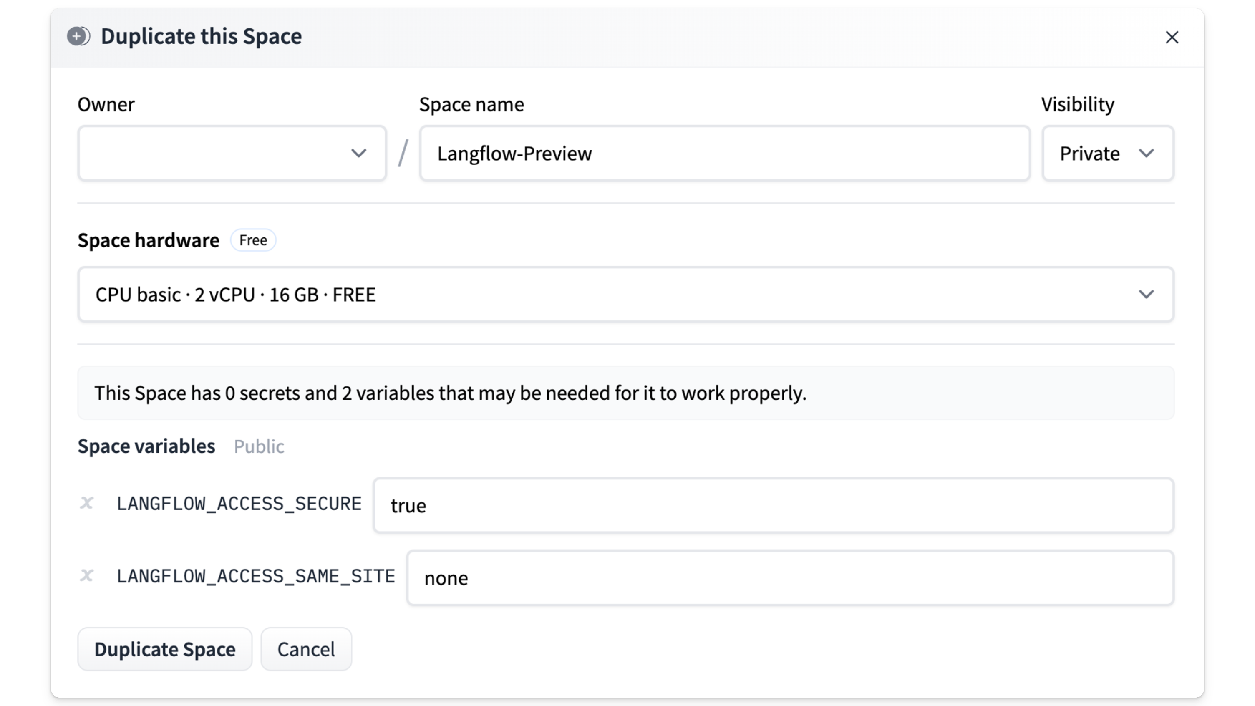The width and height of the screenshot is (1255, 706).
Task: Focus the Space name field containing Langflow-Preview
Action: (x=724, y=154)
